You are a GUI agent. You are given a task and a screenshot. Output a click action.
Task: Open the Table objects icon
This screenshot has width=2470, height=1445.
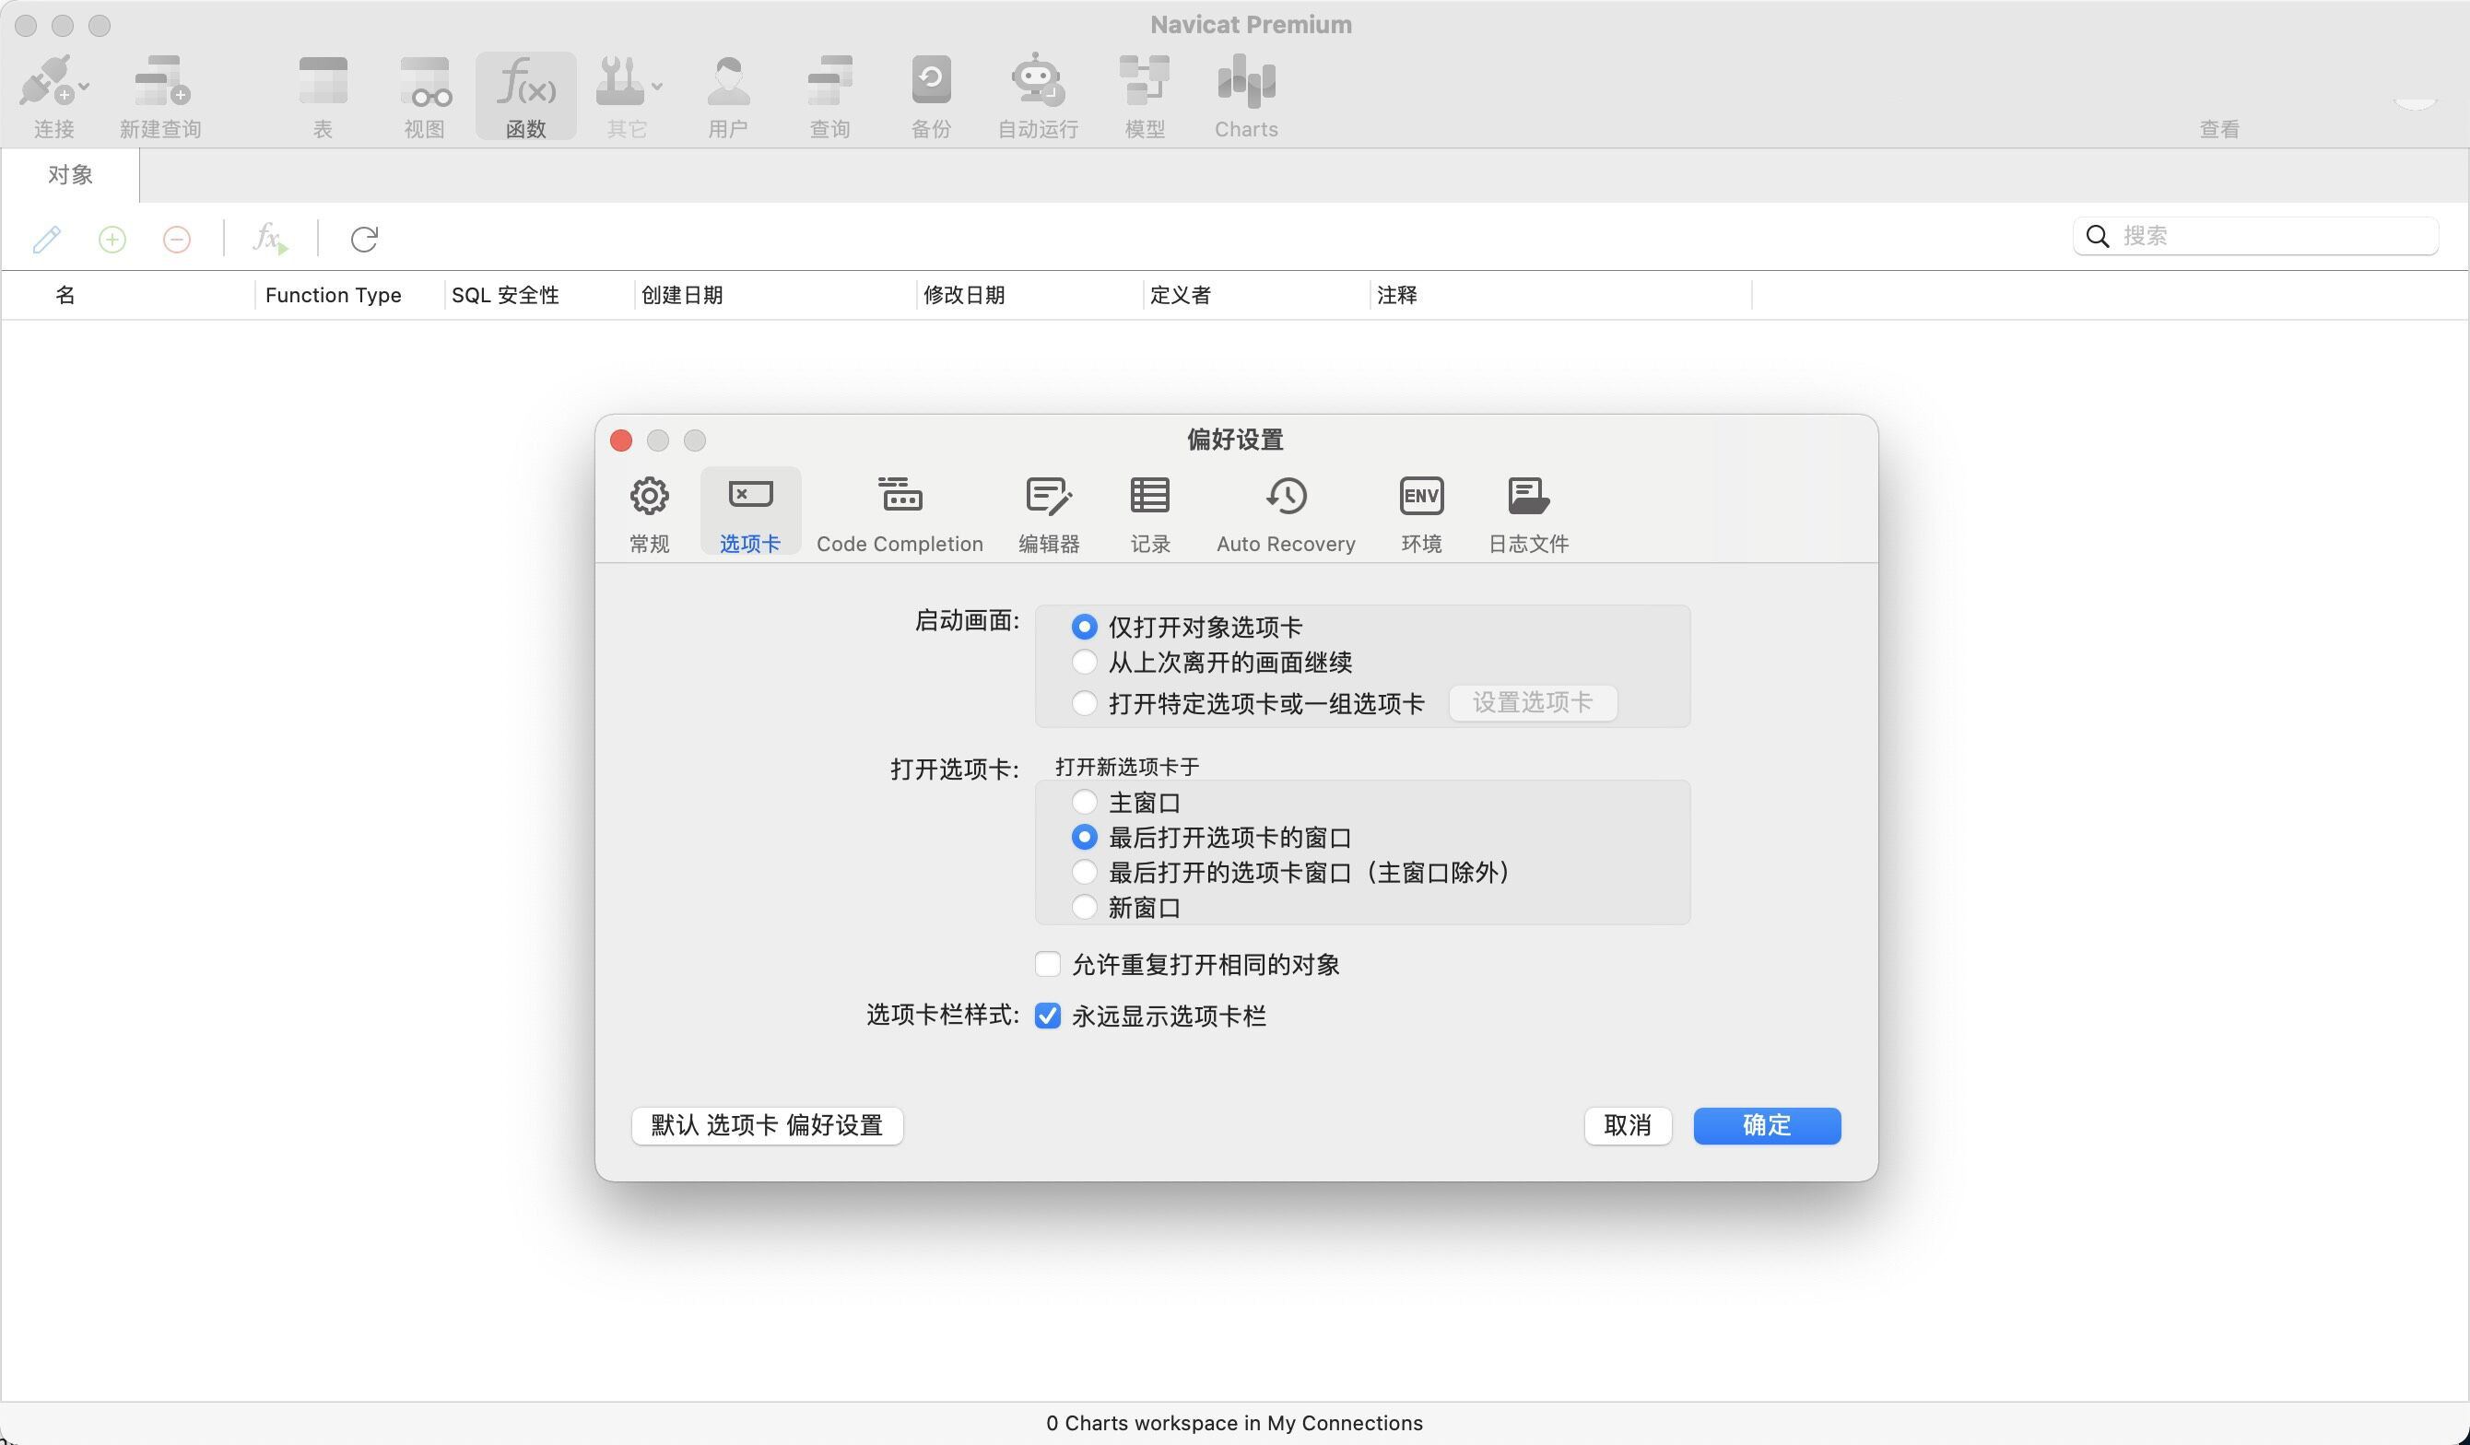tap(323, 81)
